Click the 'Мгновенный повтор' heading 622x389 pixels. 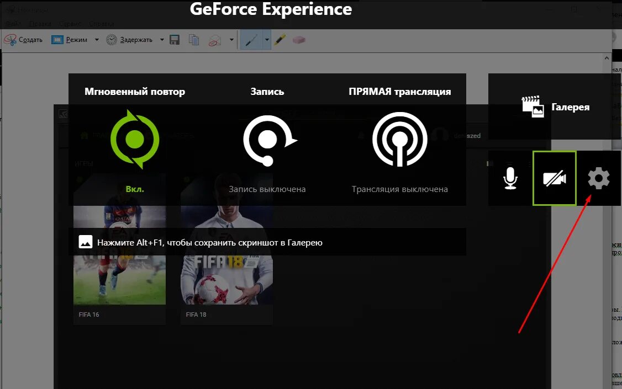pos(135,92)
